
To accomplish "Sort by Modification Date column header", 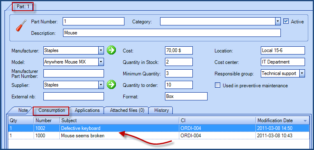I will [282, 120].
